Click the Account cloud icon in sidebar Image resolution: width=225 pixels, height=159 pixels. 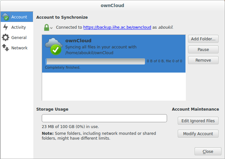point(6,17)
